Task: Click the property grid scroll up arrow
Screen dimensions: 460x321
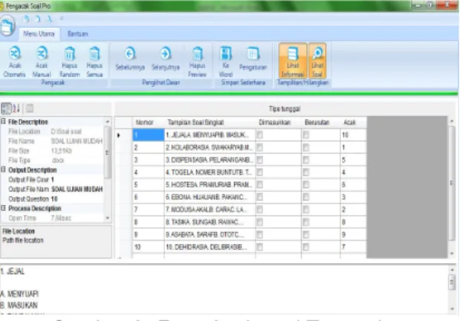Action: (x=108, y=121)
